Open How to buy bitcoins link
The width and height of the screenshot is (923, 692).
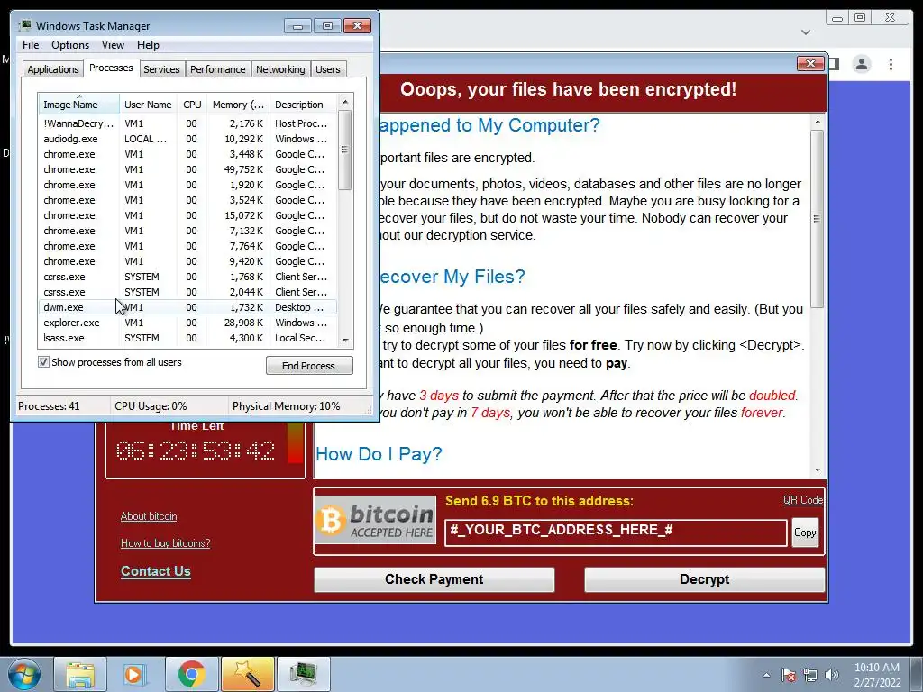pos(166,543)
